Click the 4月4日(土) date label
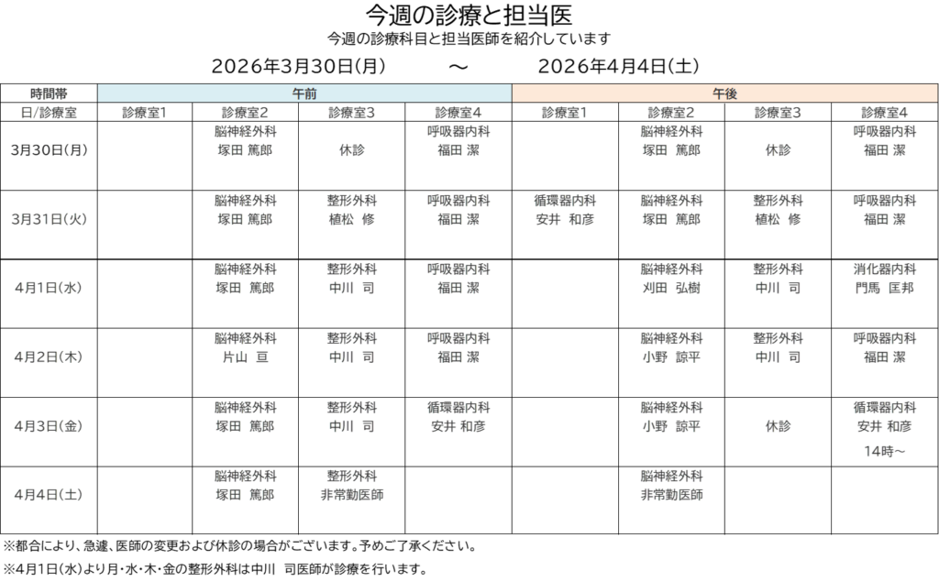The image size is (939, 582). pos(49,495)
